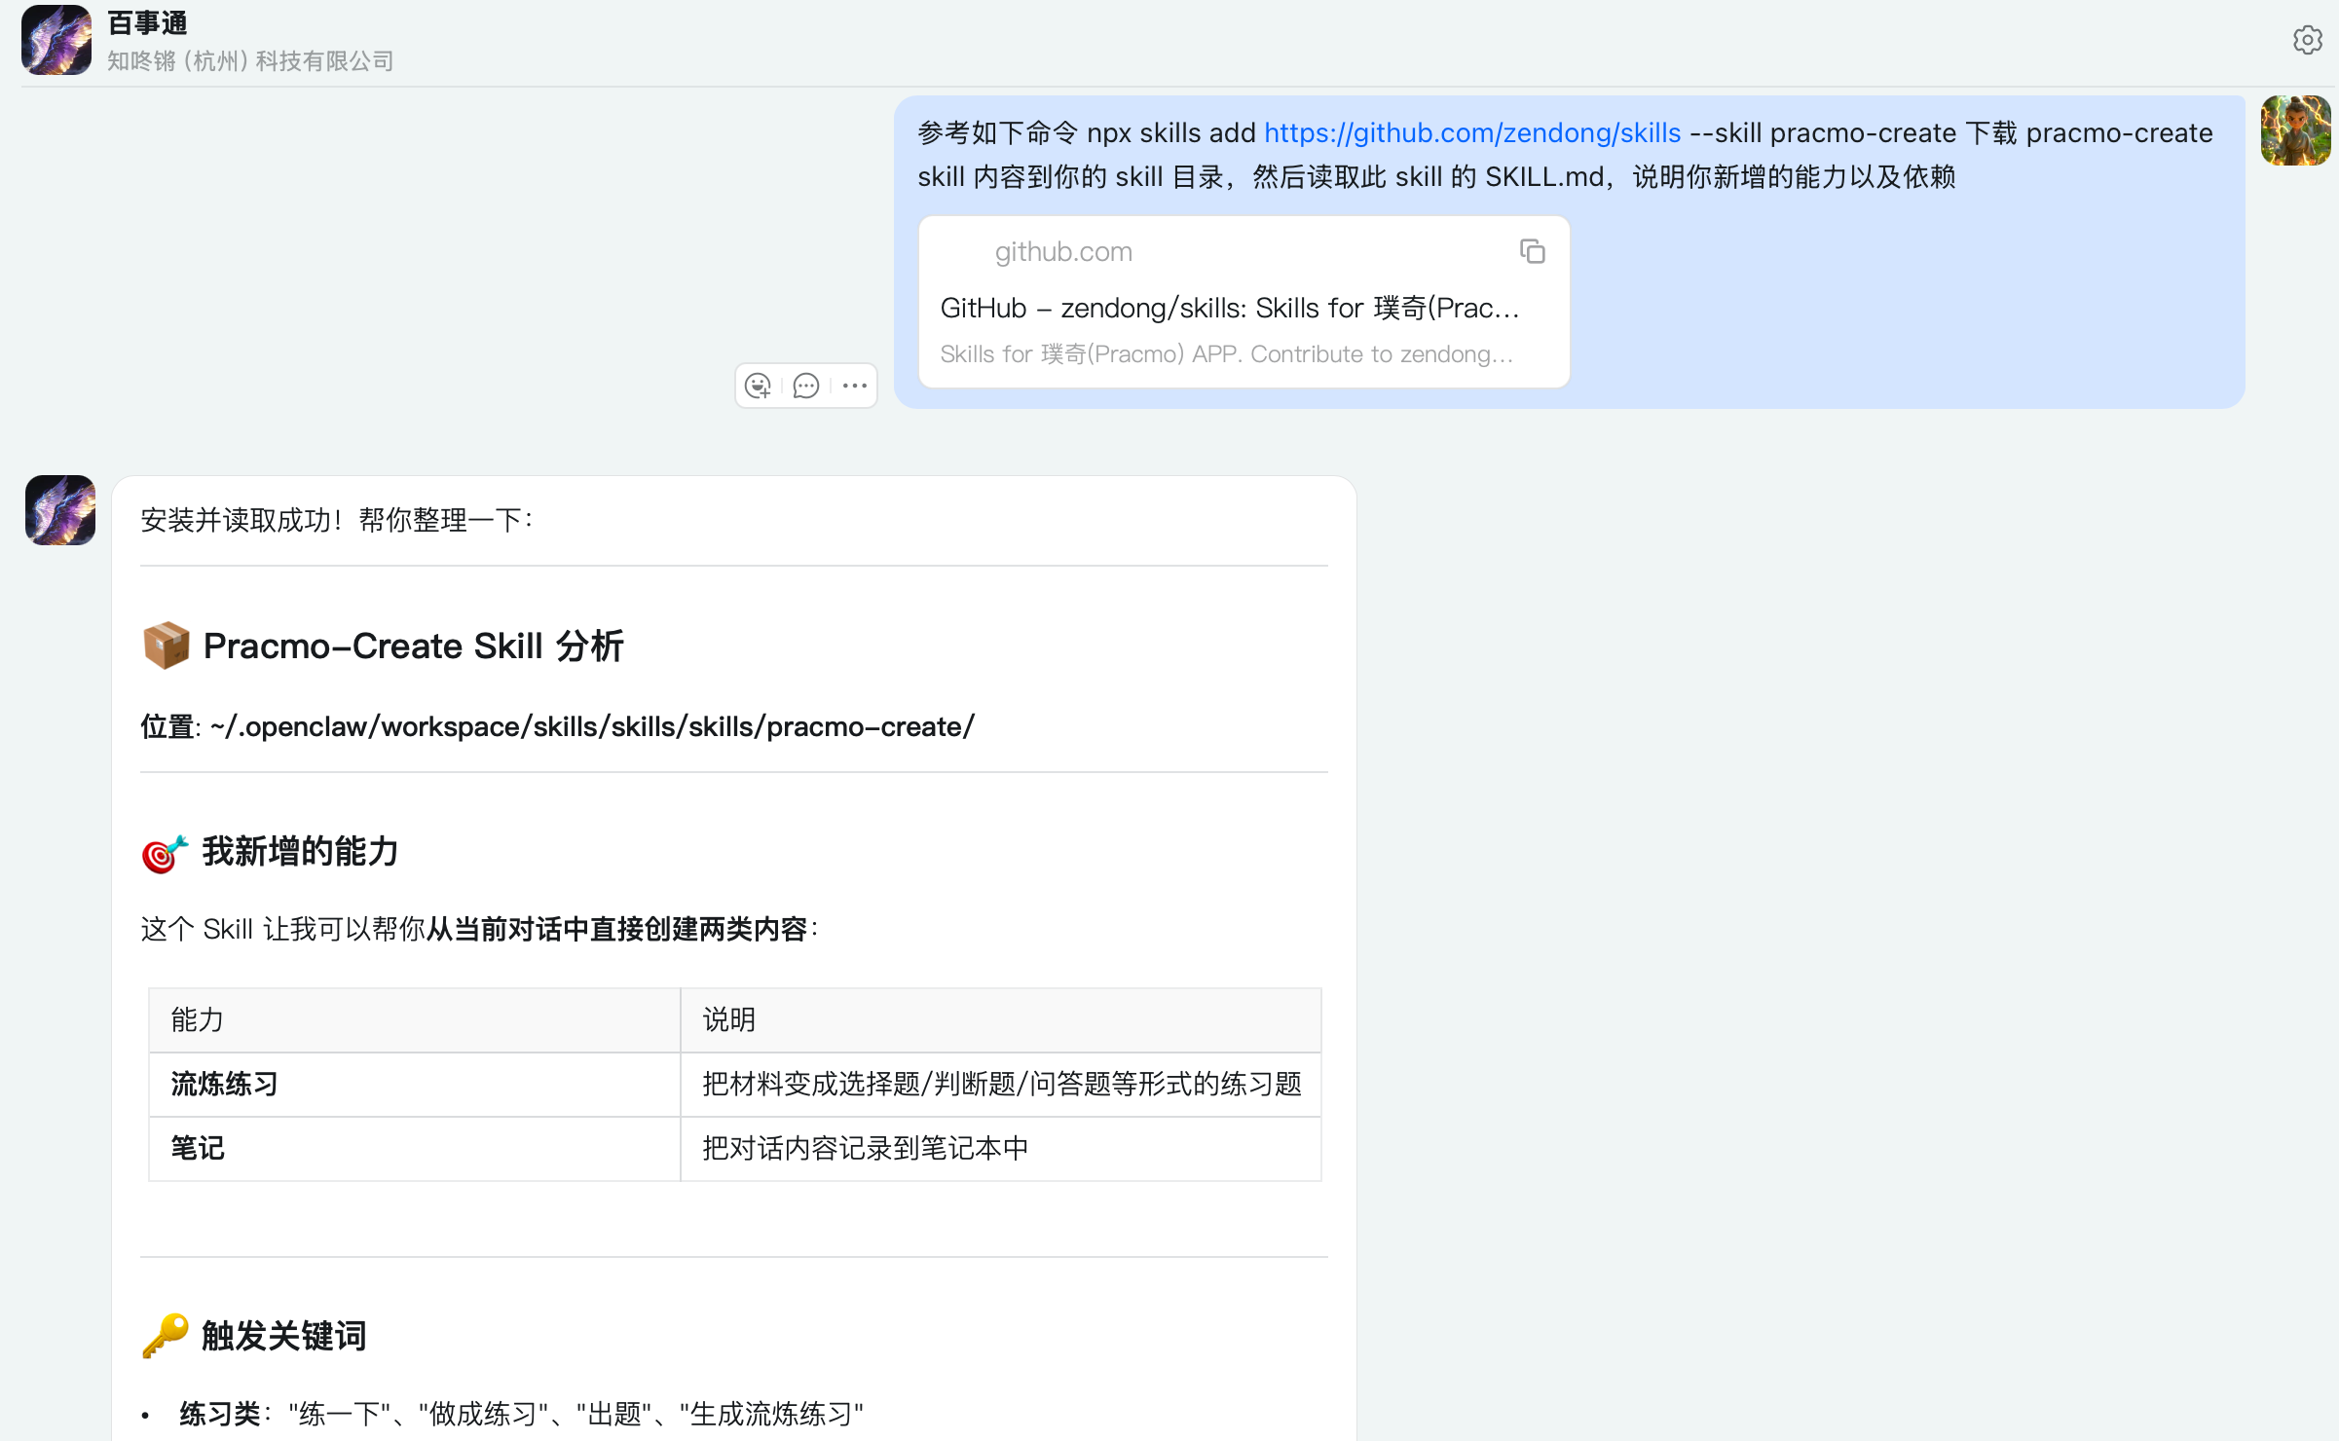Click the cell 把对话内容记录到笔记本中
The image size is (2339, 1441).
click(1001, 1149)
